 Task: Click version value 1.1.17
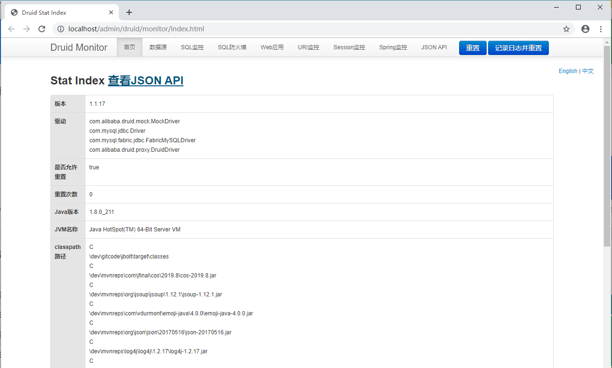click(x=97, y=104)
